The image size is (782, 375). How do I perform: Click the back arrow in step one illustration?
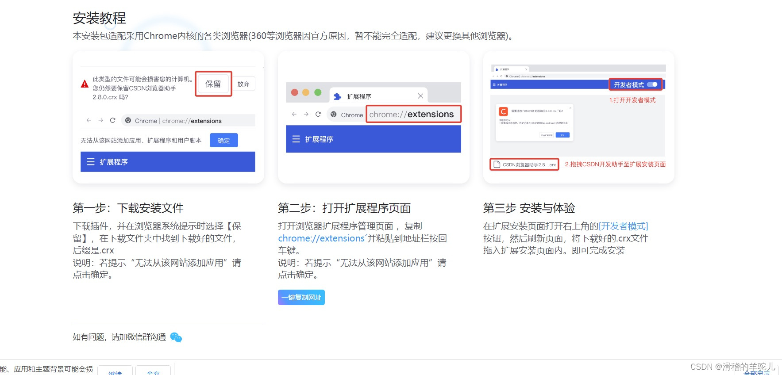[x=89, y=120]
